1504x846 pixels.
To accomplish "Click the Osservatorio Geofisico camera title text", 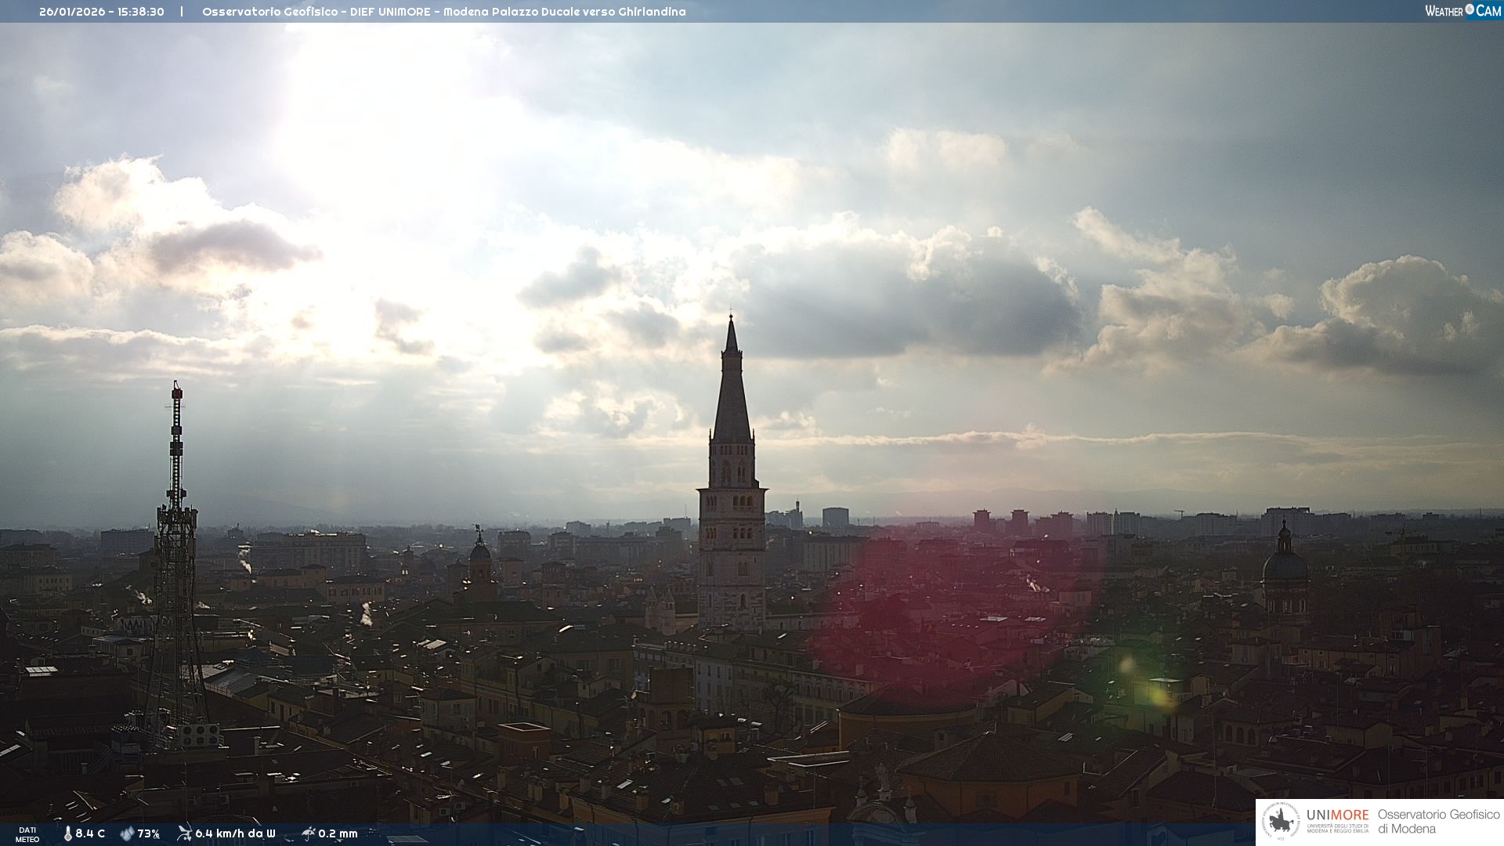I will [443, 12].
